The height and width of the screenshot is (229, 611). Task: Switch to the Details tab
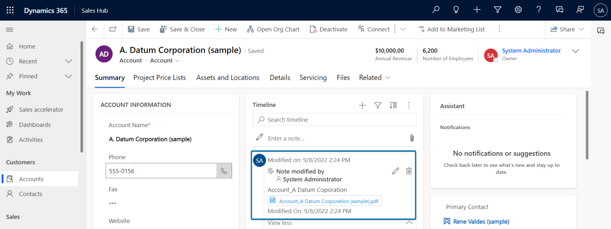click(x=280, y=78)
